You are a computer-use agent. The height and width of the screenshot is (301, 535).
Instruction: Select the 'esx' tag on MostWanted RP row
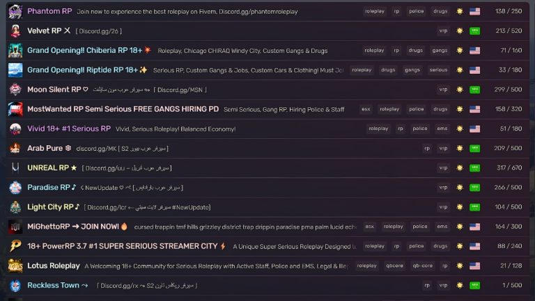[366, 109]
